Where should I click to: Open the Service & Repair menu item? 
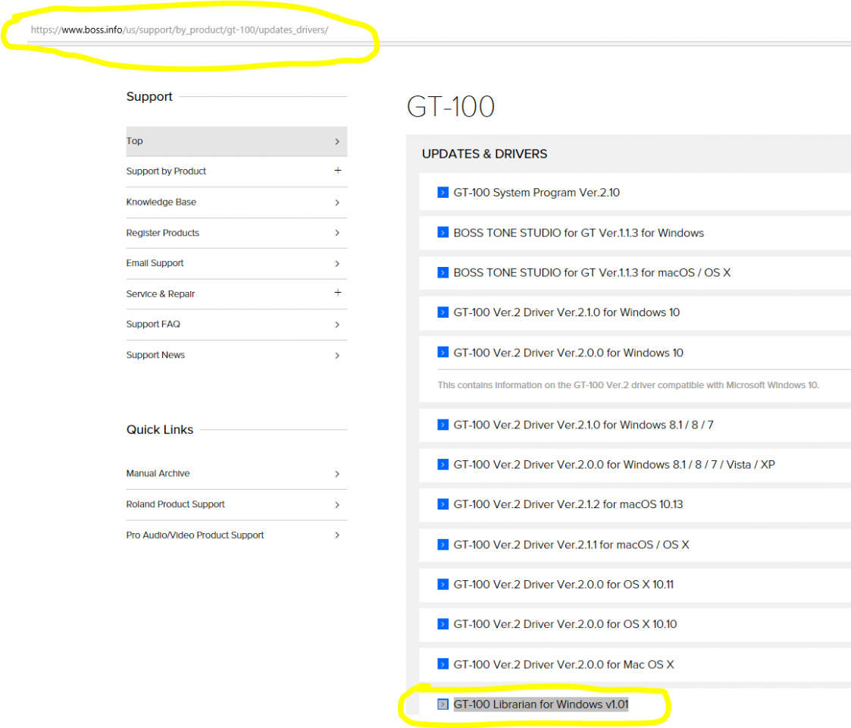pos(236,294)
